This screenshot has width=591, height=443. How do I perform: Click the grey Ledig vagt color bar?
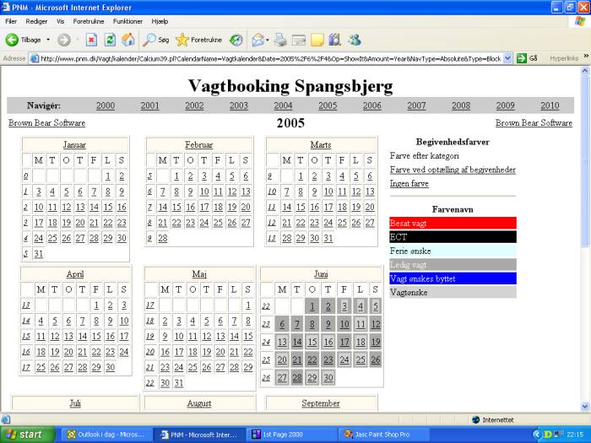click(453, 265)
